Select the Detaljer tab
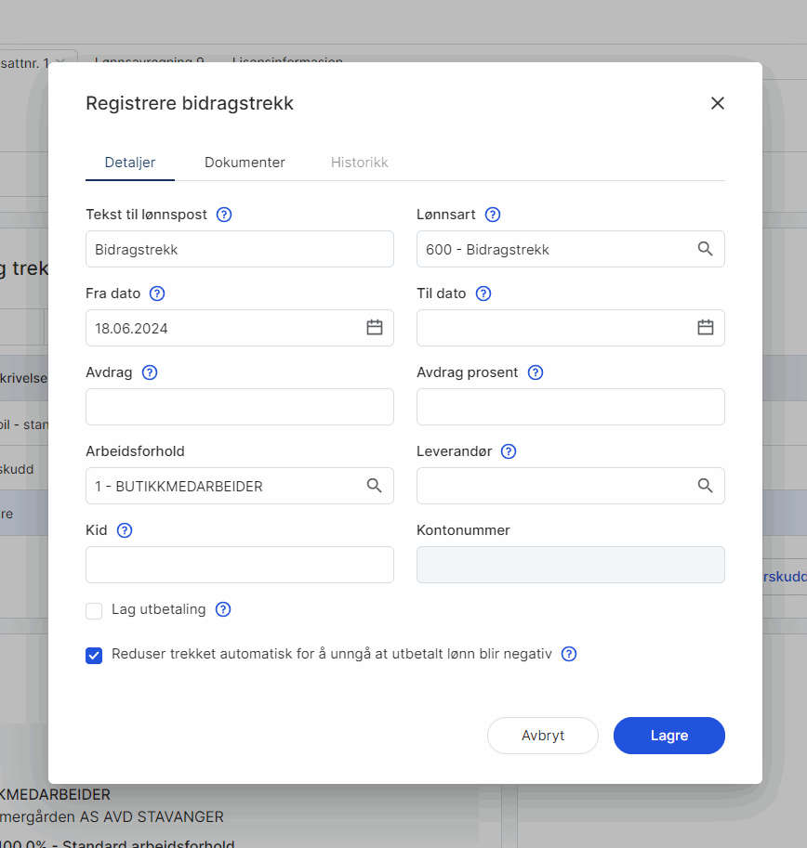This screenshot has width=807, height=848. pos(130,163)
